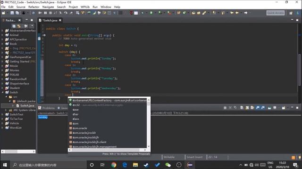Click the Package Explorer horizontal scrollbar
This screenshot has width=302, height=169.
pos(18,151)
